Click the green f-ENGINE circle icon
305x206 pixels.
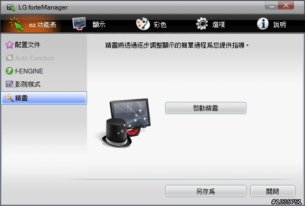click(9, 71)
